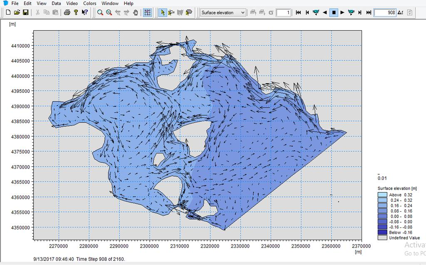This screenshot has width=426, height=265.
Task: Click the Copy icon in toolbar
Action: [47, 12]
